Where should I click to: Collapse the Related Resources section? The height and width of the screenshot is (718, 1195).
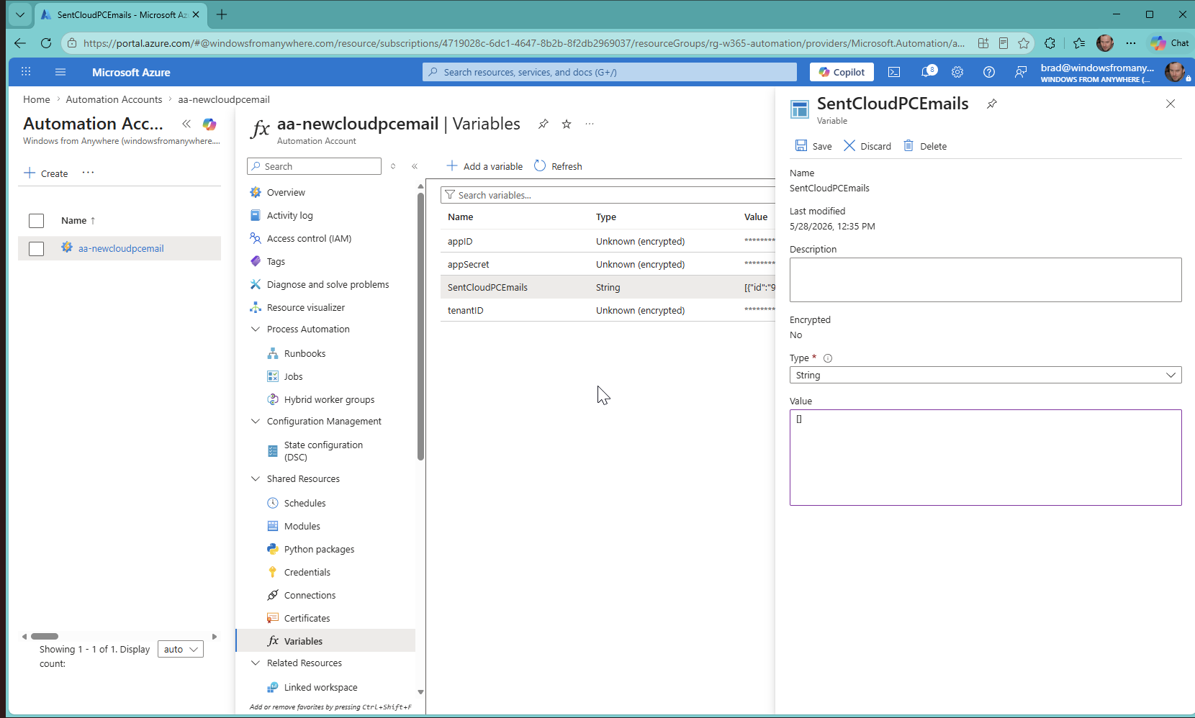pos(255,663)
